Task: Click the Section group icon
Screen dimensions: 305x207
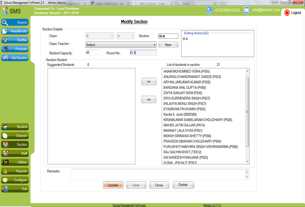Action: point(5,145)
